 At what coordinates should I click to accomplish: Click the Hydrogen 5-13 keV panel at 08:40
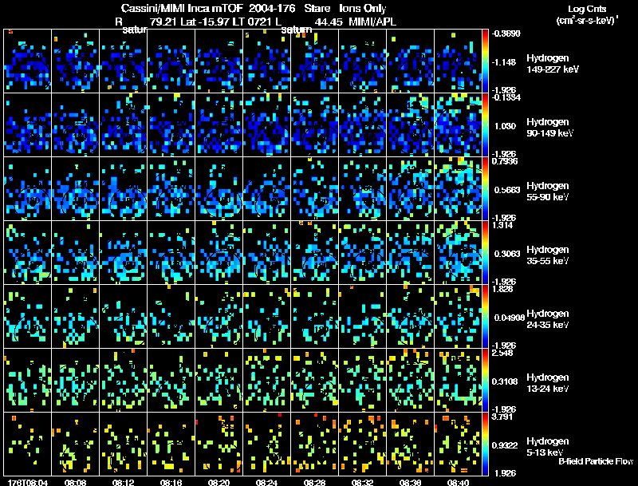click(x=458, y=444)
